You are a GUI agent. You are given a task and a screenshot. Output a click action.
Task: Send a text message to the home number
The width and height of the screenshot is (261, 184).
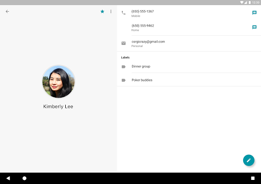click(x=254, y=27)
